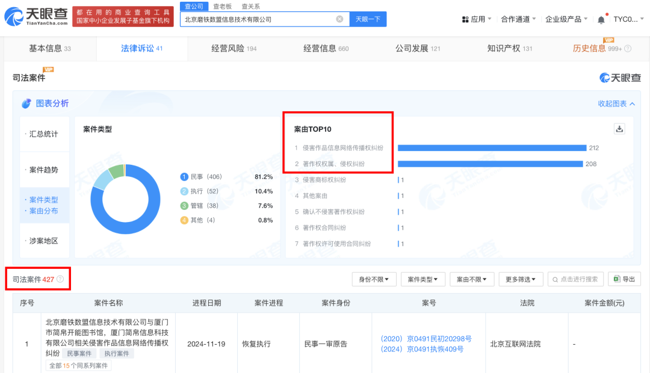The image size is (650, 373).
Task: Switch to 法律诉讼 tab
Action: [x=142, y=49]
